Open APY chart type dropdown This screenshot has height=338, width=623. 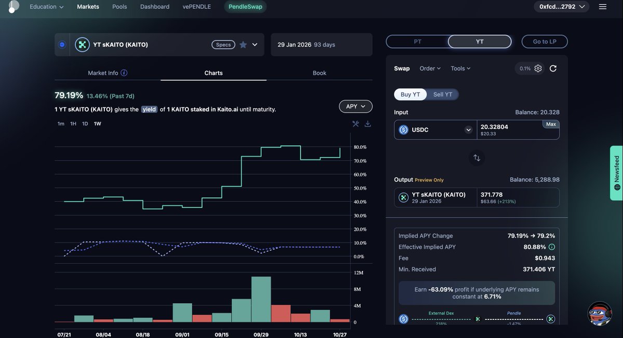[356, 106]
